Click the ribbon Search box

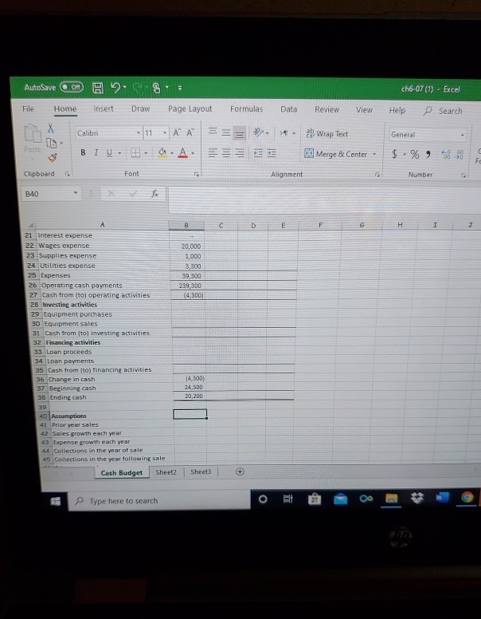click(443, 111)
